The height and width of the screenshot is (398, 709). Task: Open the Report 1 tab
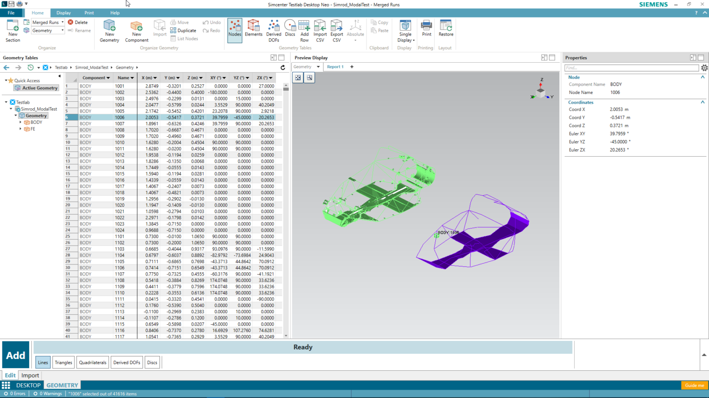point(335,66)
